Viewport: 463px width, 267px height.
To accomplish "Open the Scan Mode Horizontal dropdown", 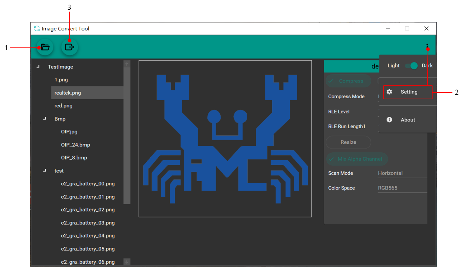I will [x=402, y=173].
